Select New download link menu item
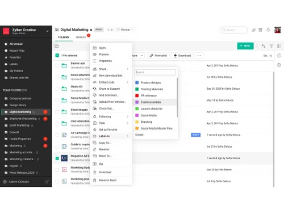Viewport: 284px width, 213px height. (111, 76)
